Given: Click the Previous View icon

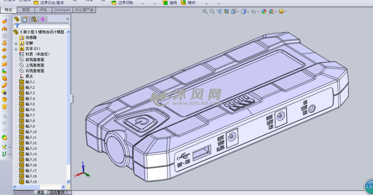Looking at the screenshot, I should [x=219, y=11].
